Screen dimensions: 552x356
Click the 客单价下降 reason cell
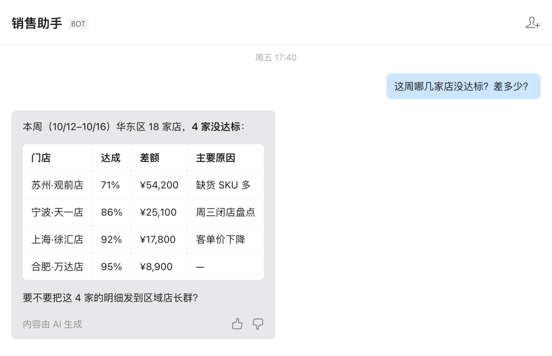226,240
